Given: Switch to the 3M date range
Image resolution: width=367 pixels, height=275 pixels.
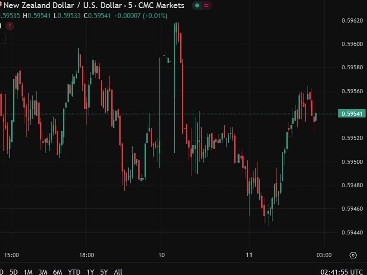Looking at the screenshot, I should pyautogui.click(x=43, y=272).
